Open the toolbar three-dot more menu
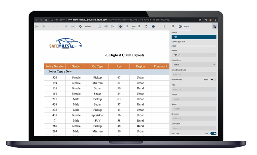This screenshot has width=257, height=155. 164,26
